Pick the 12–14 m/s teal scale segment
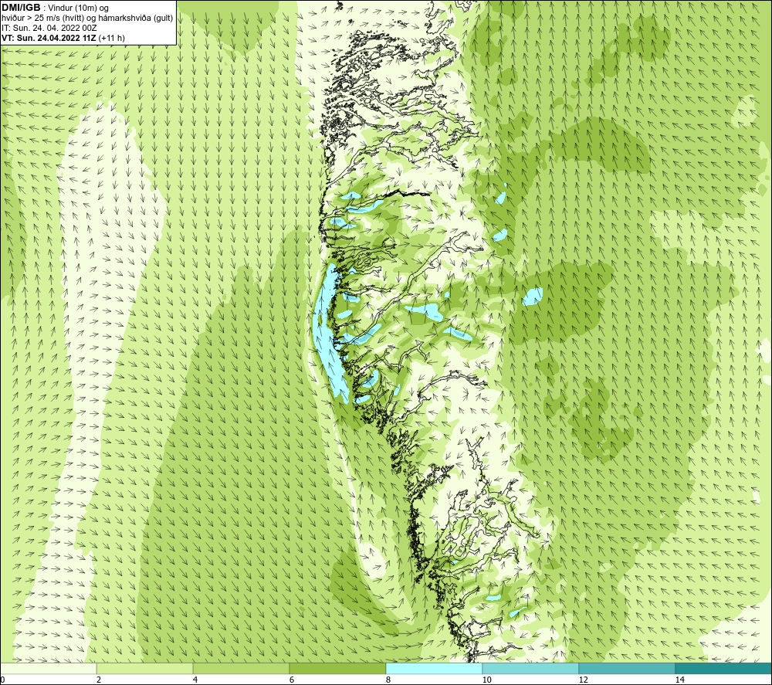Screen dimensions: 772x685 [x=627, y=668]
